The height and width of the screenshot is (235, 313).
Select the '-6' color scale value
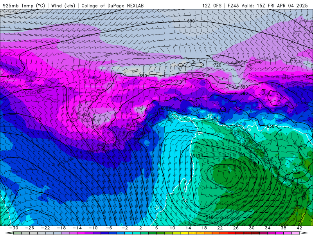click(109, 228)
